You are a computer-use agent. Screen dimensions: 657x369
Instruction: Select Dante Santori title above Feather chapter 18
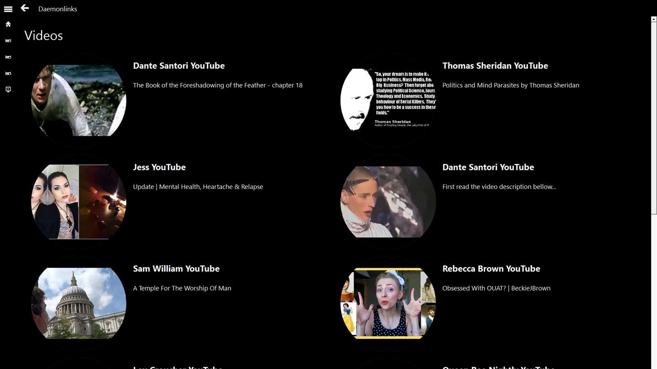coord(179,66)
